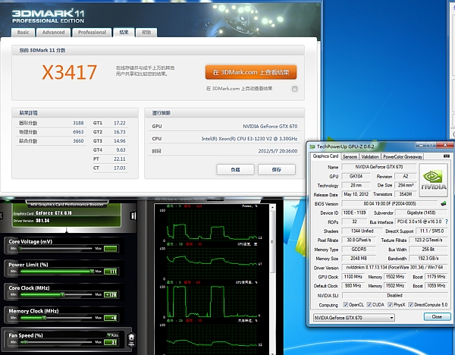This screenshot has height=355, width=455.
Task: Click the 3DMark 11 Professional Edition logo
Action: [x=48, y=16]
